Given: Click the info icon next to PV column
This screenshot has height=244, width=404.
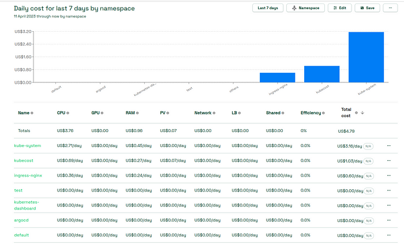Looking at the screenshot, I should coord(168,113).
